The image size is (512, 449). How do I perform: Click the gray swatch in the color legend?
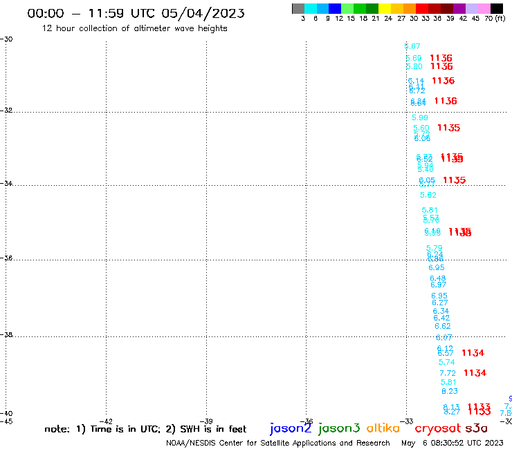[x=298, y=8]
